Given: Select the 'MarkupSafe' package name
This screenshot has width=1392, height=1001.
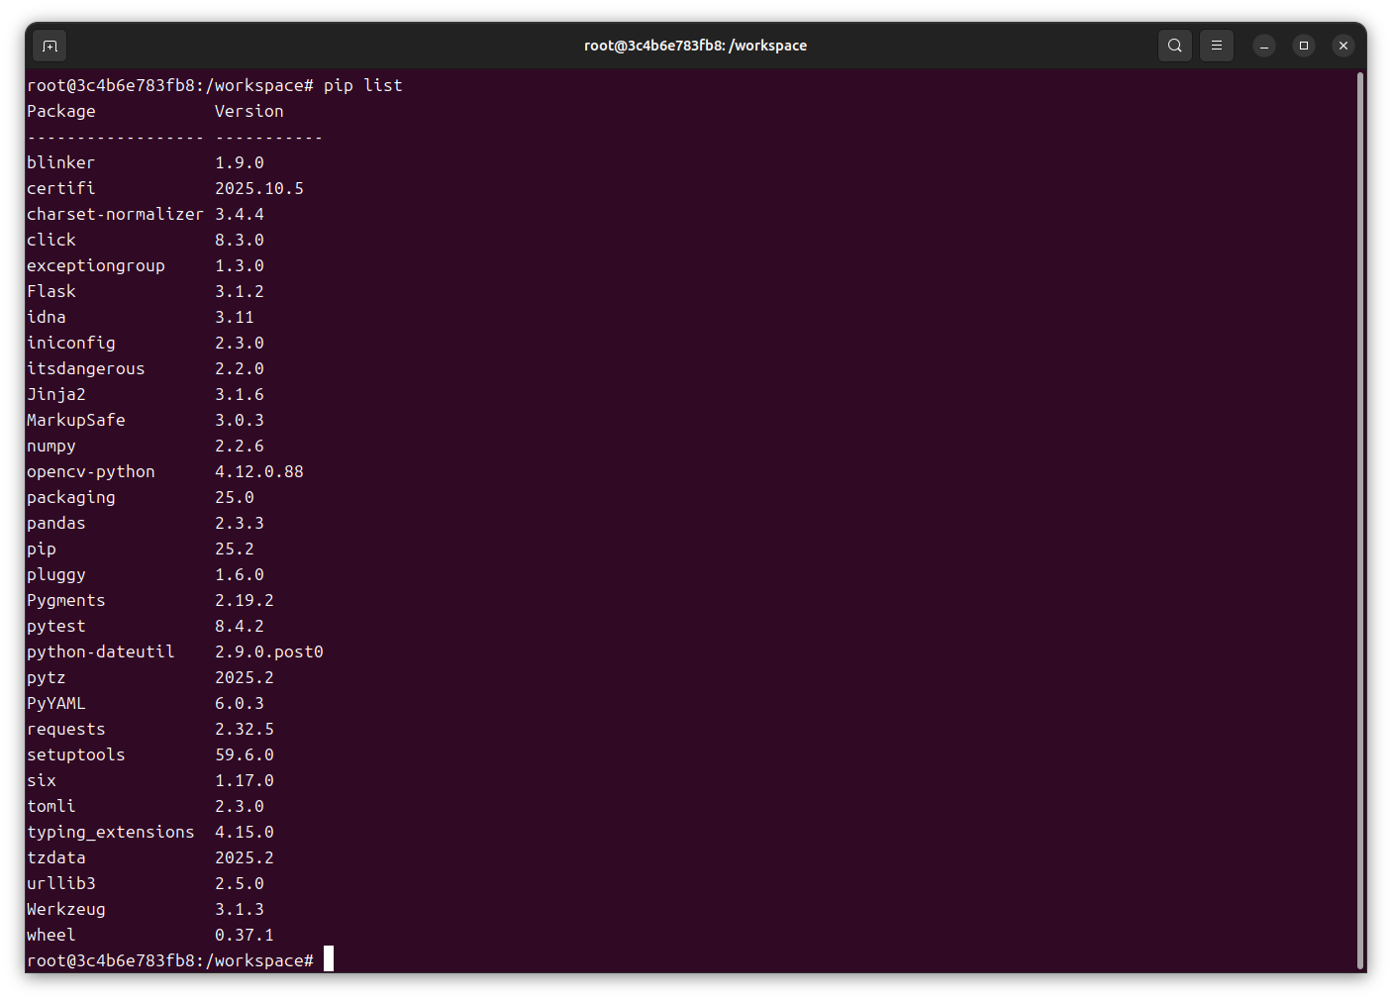Looking at the screenshot, I should [76, 421].
